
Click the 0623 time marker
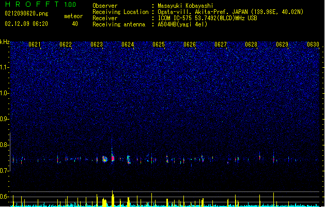(x=97, y=45)
